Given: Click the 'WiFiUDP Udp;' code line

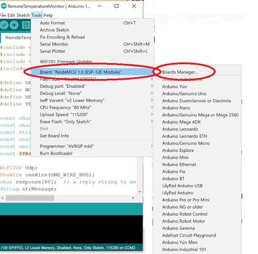Looking at the screenshot, I should (x=19, y=168).
